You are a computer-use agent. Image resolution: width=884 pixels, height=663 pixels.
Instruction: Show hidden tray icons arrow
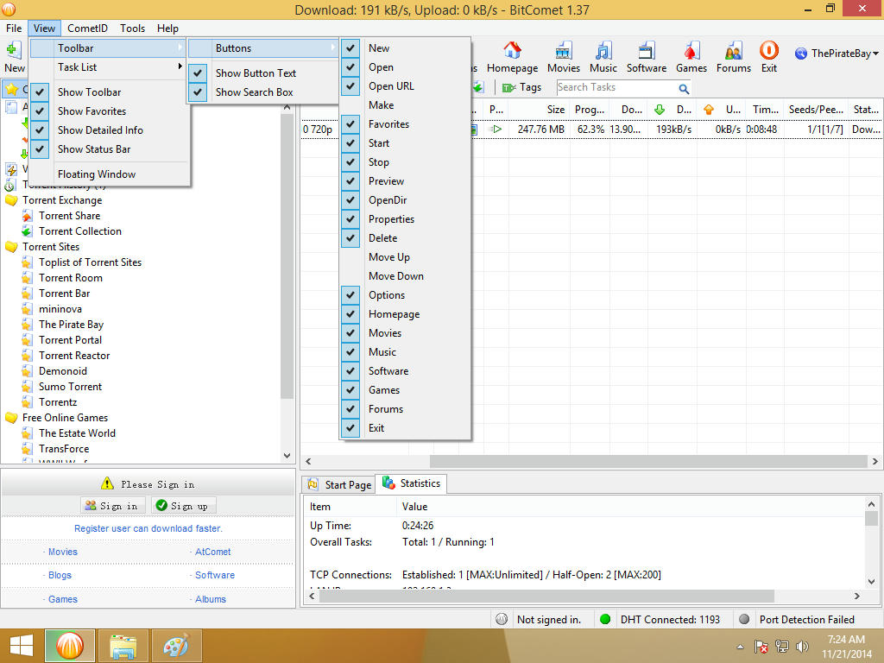click(740, 647)
